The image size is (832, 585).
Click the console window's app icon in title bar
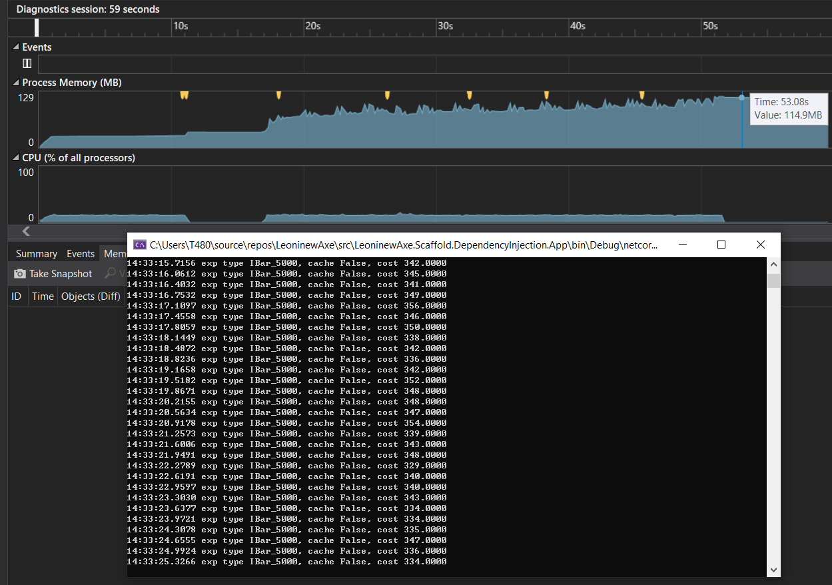pos(140,245)
